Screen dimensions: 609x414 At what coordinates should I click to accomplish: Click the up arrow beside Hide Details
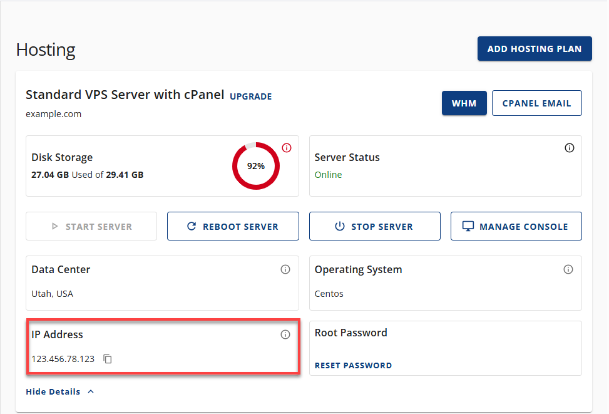pos(90,391)
